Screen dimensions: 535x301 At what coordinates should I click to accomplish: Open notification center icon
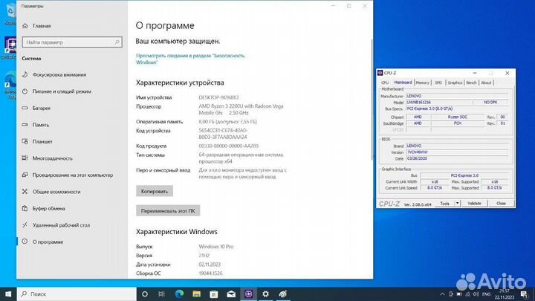[525, 294]
